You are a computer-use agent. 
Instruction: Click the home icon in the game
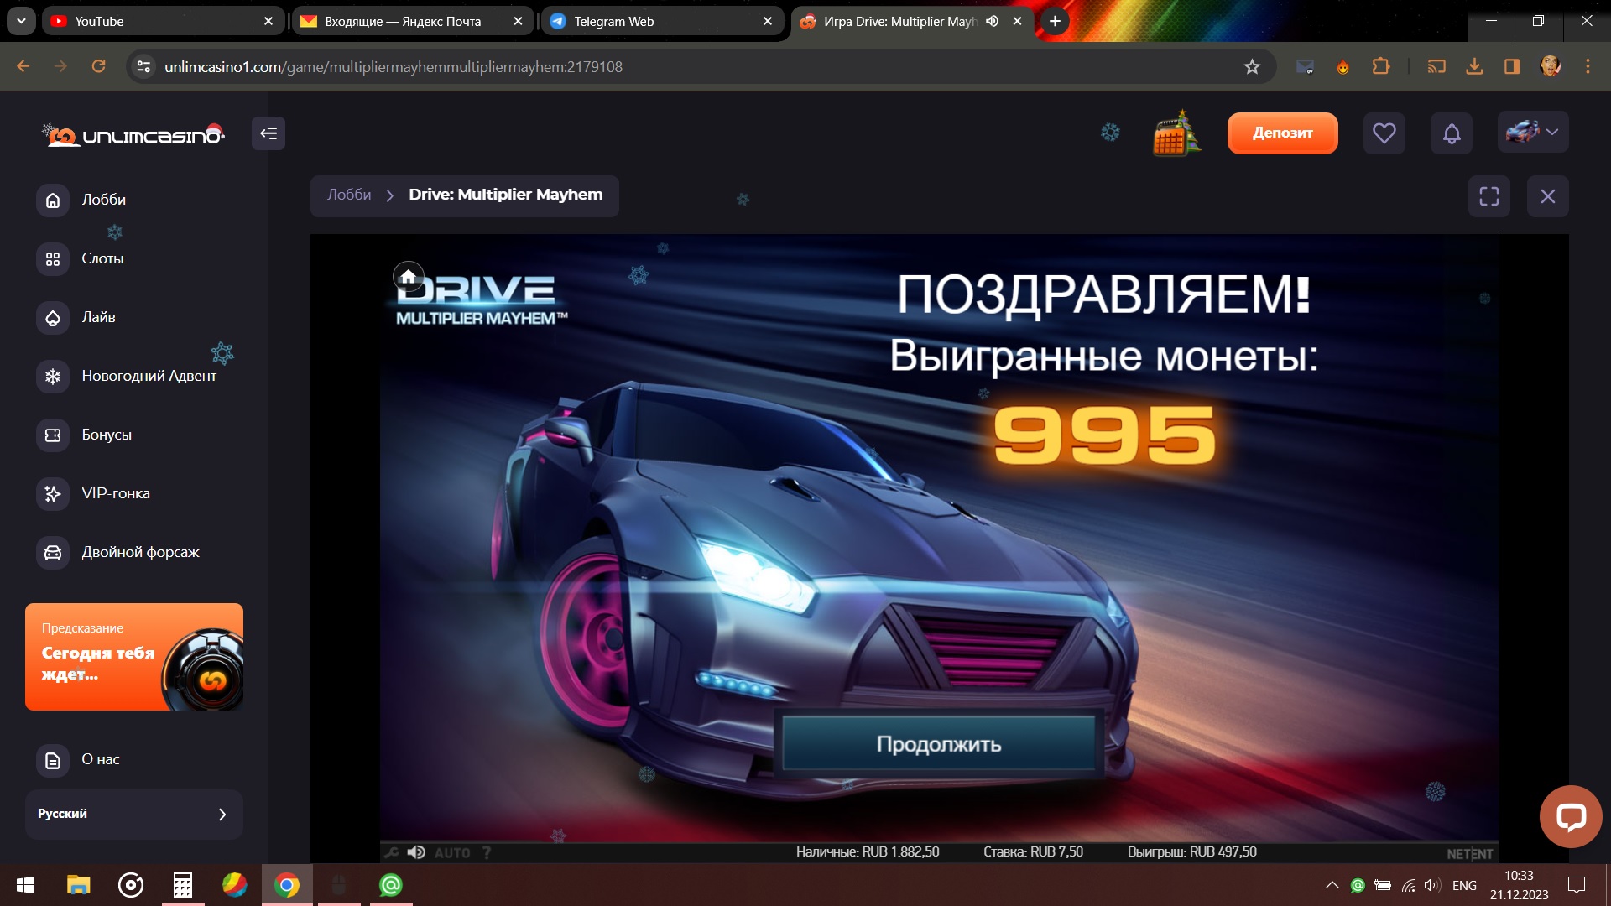coord(408,276)
